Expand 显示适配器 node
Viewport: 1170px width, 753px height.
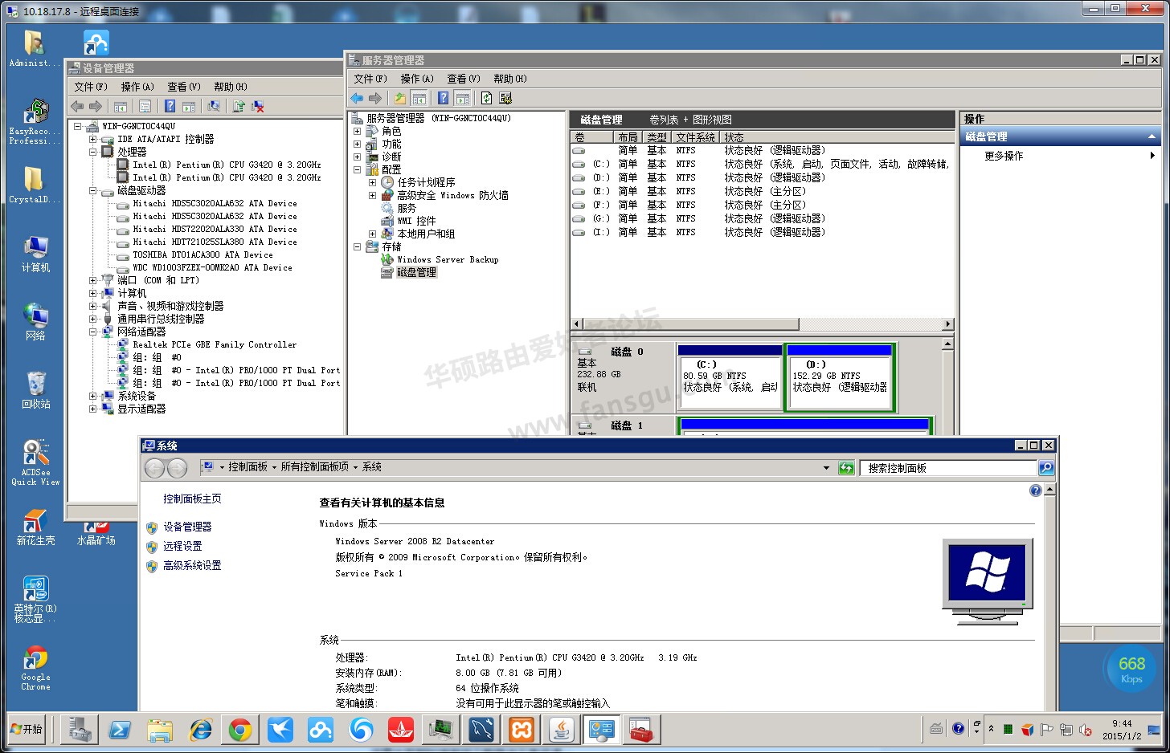tap(93, 409)
